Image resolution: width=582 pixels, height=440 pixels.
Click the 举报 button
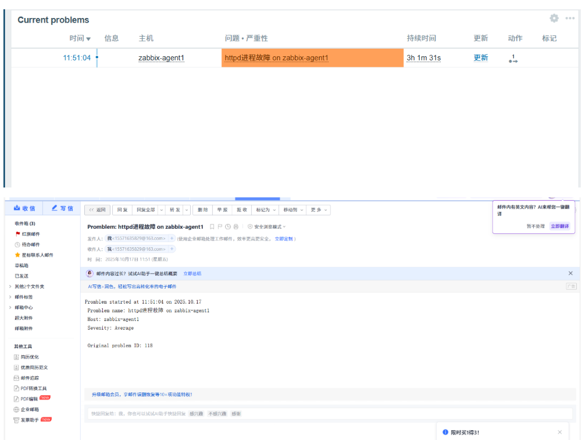(x=222, y=210)
